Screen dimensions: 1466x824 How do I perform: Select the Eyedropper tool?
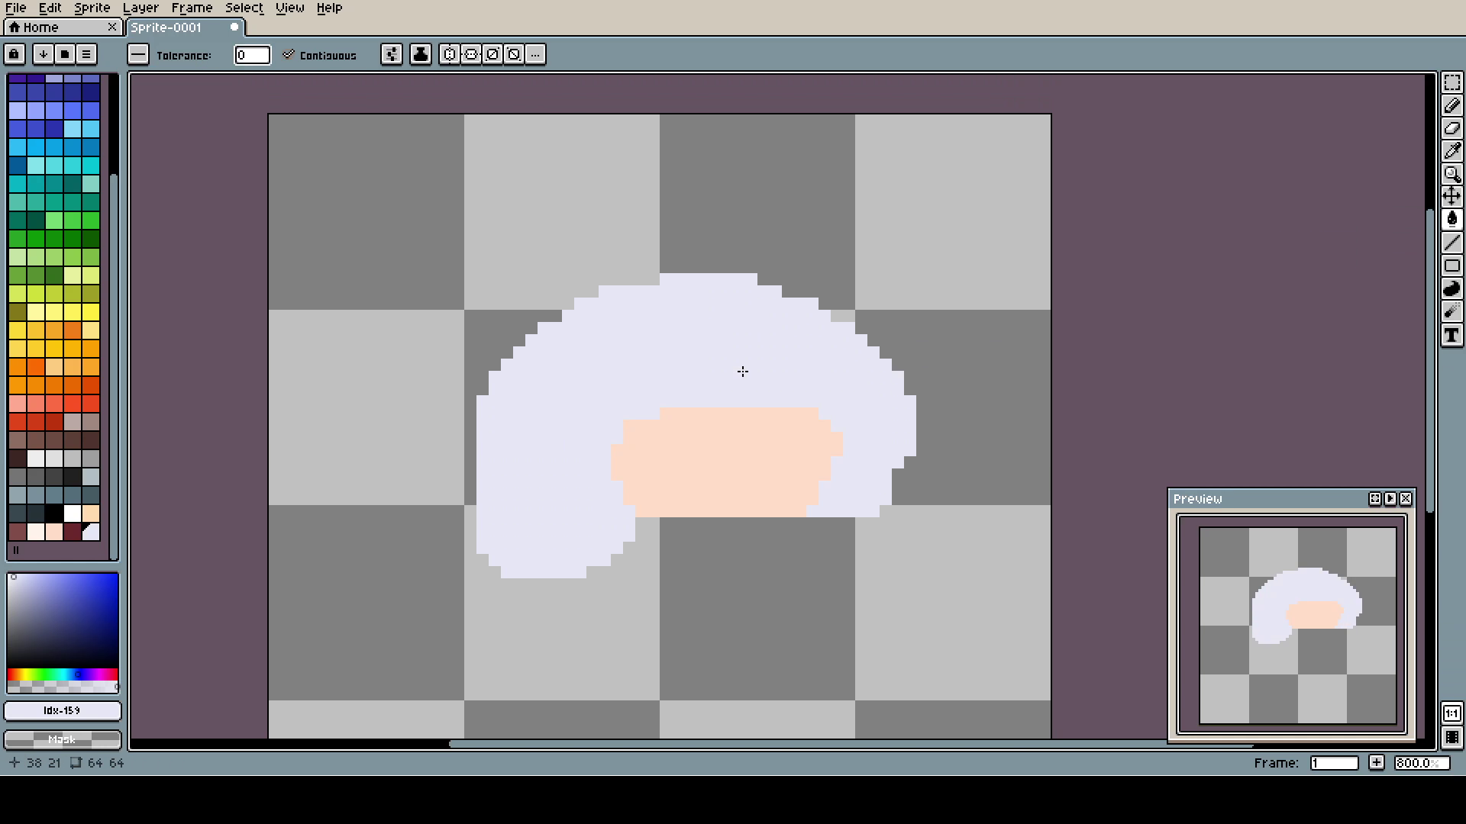click(1451, 151)
